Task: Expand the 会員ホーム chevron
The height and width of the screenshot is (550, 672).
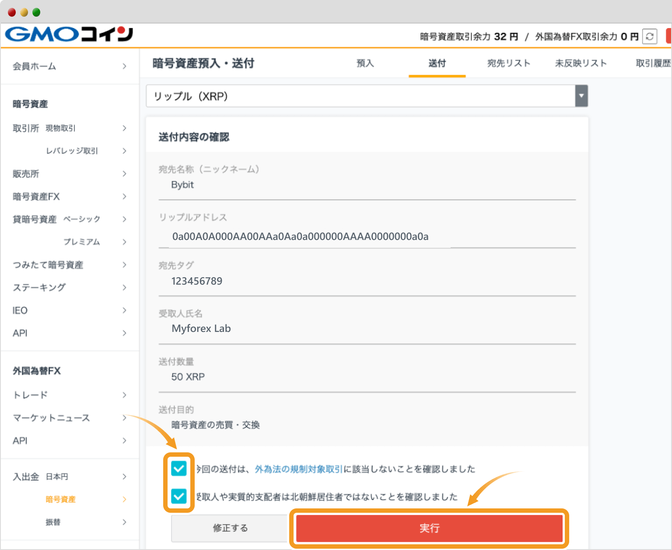Action: tap(125, 66)
